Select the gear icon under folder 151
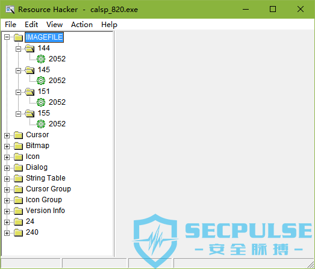 pyautogui.click(x=41, y=102)
